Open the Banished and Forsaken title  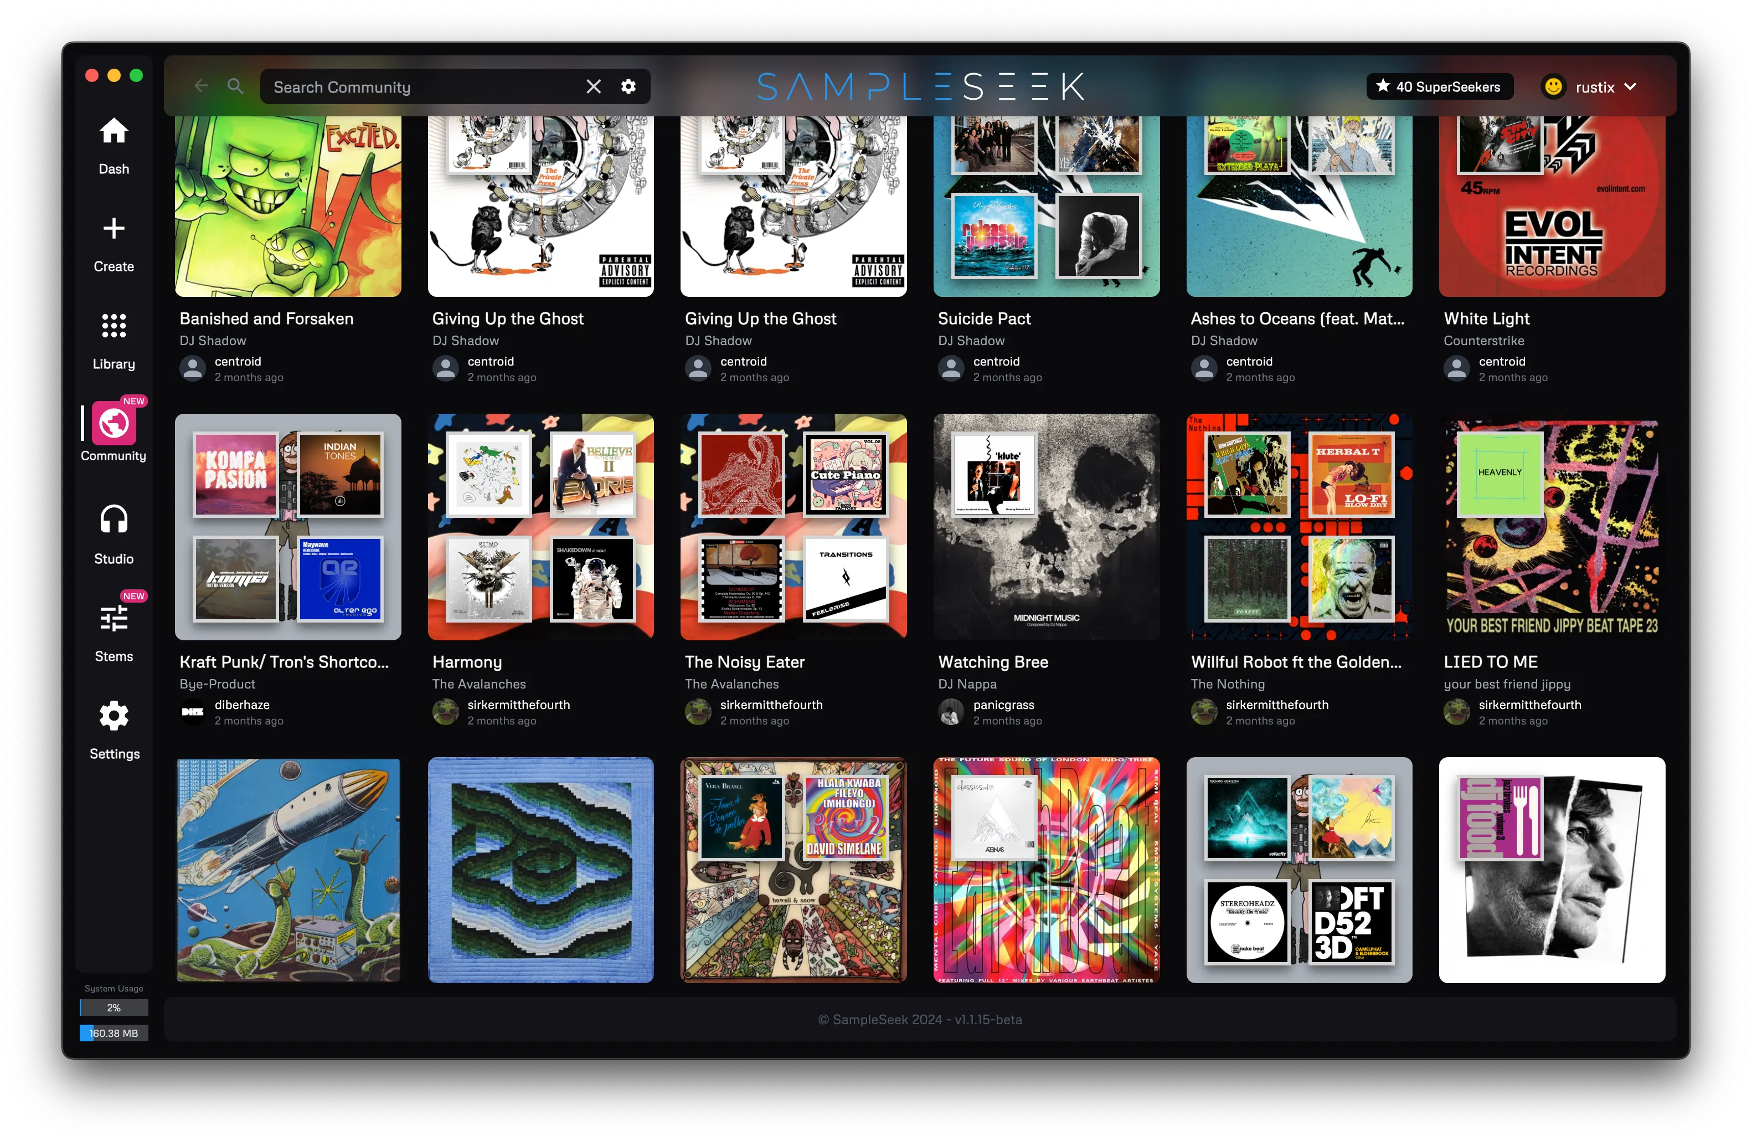[266, 318]
